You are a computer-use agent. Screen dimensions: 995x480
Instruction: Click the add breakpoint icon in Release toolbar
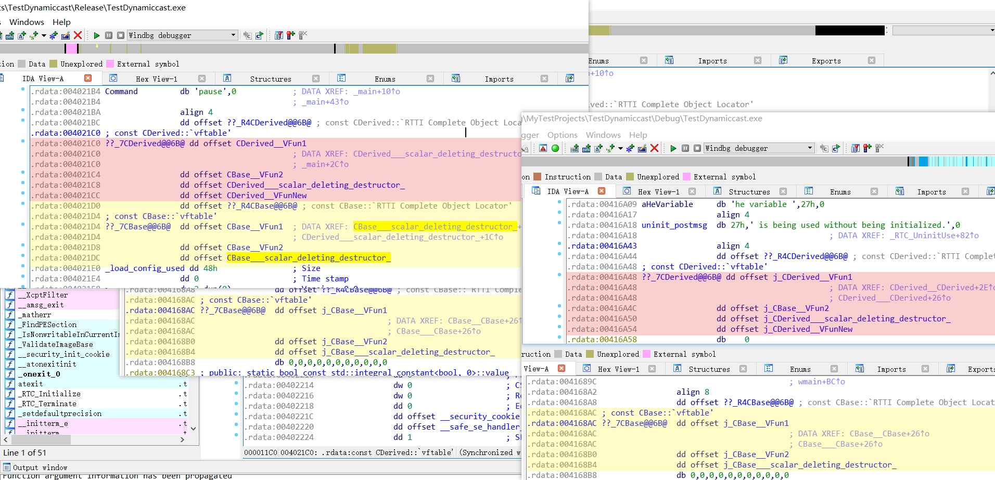click(290, 35)
